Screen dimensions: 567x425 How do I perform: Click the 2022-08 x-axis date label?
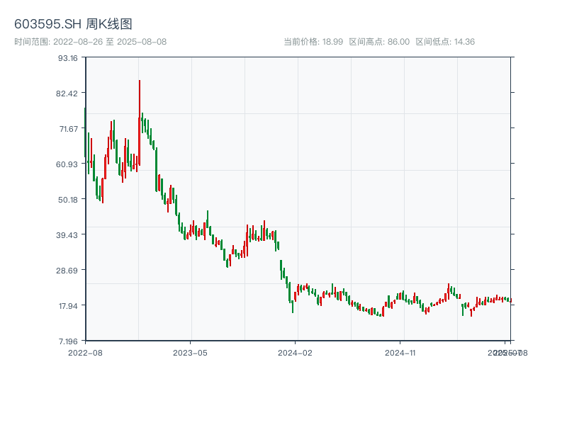coord(85,352)
